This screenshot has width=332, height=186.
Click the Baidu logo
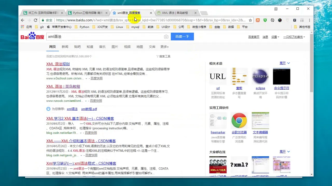(32, 36)
